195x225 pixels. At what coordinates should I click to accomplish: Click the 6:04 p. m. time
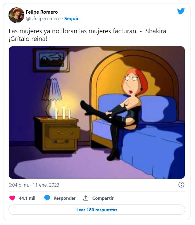(19, 185)
